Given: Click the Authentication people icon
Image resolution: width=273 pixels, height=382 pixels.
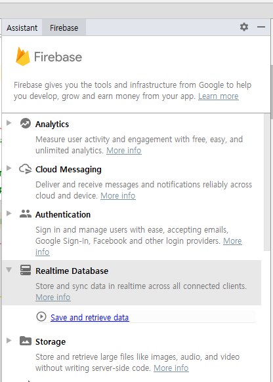Looking at the screenshot, I should point(26,214).
